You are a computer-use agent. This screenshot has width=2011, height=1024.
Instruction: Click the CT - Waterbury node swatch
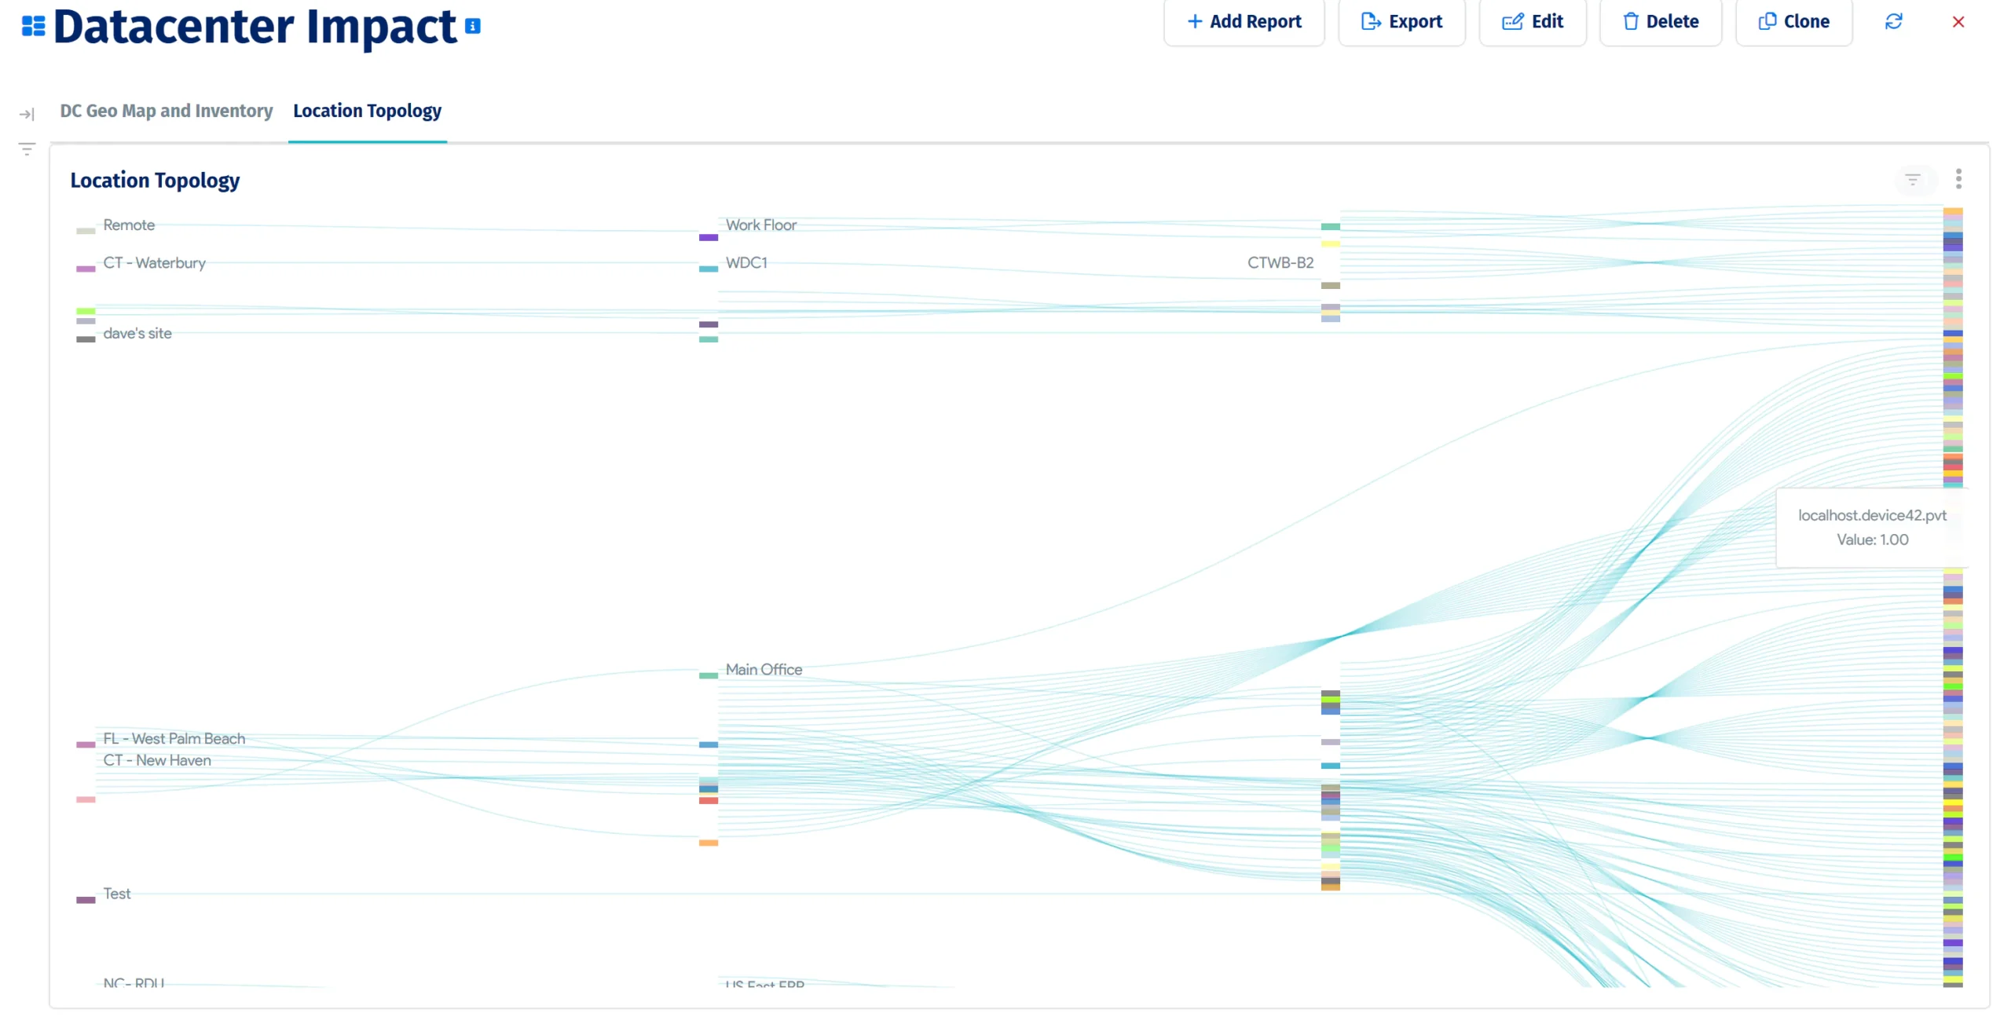[x=86, y=269]
